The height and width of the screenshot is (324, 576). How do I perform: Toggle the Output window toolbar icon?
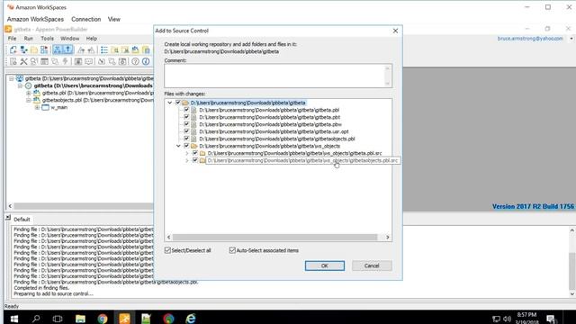67,49
